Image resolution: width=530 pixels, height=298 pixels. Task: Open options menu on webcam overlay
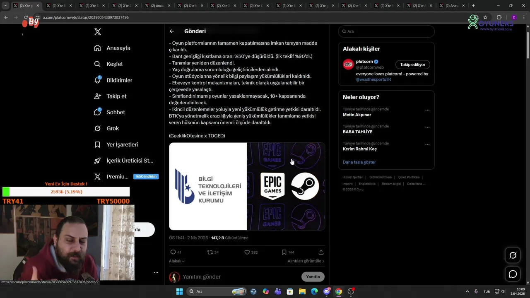(x=156, y=272)
